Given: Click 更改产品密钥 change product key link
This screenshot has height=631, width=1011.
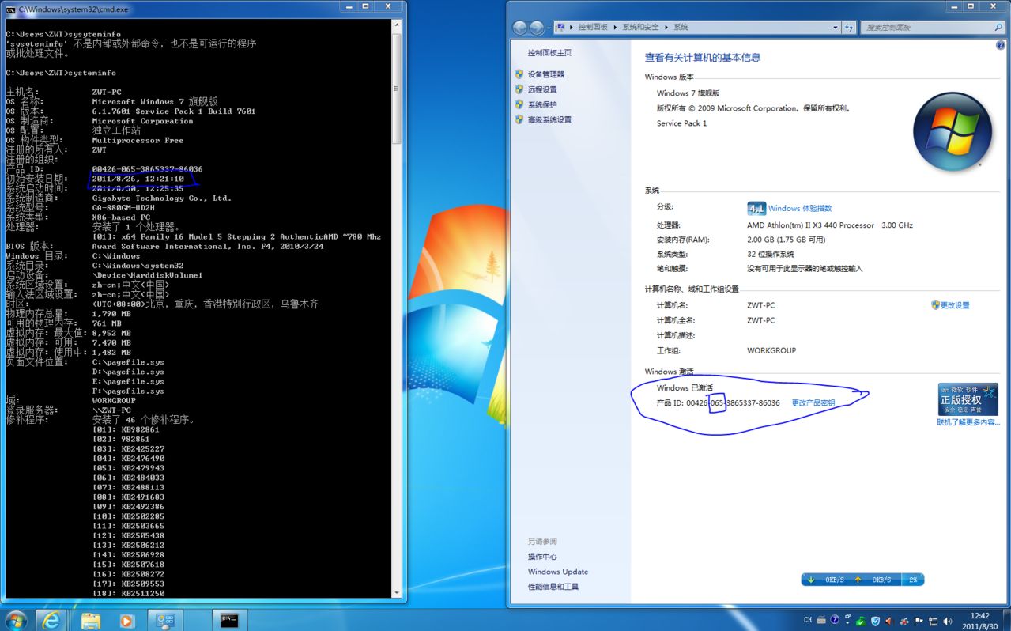Looking at the screenshot, I should coord(813,403).
